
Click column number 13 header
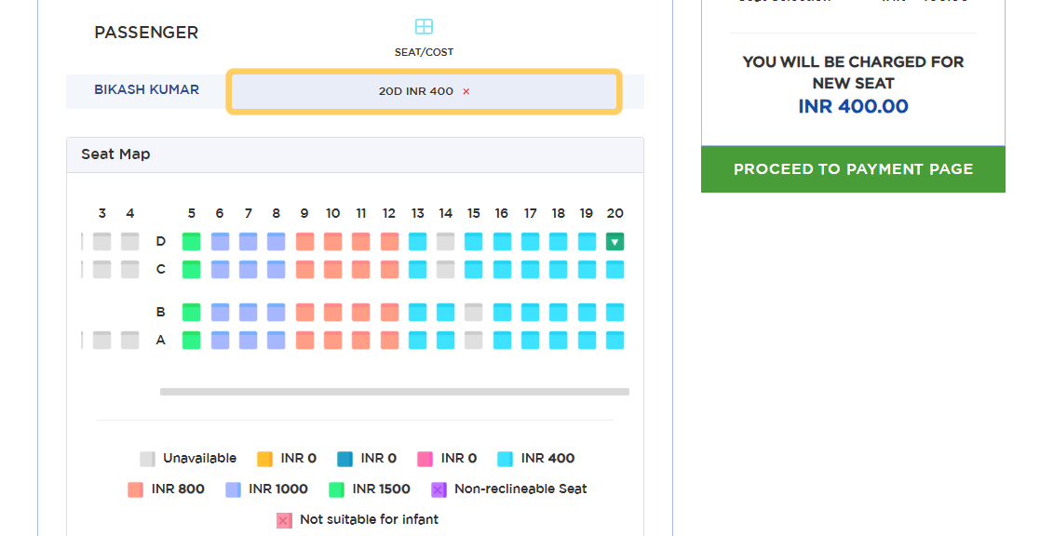tap(417, 213)
